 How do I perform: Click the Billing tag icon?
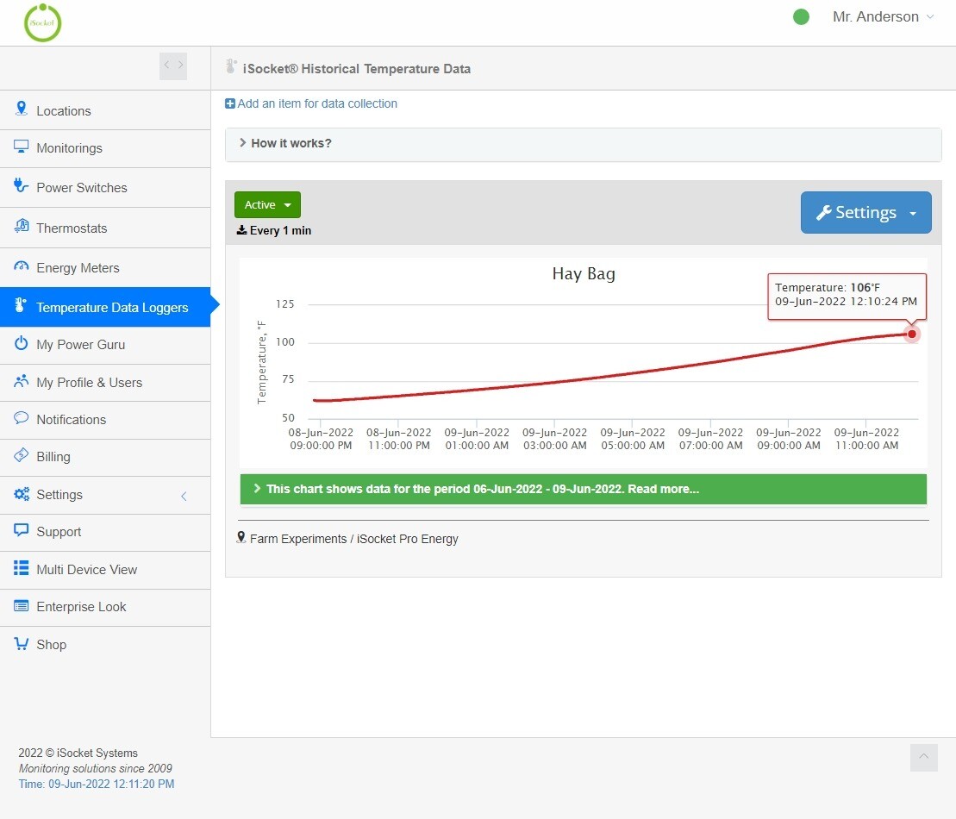point(22,455)
